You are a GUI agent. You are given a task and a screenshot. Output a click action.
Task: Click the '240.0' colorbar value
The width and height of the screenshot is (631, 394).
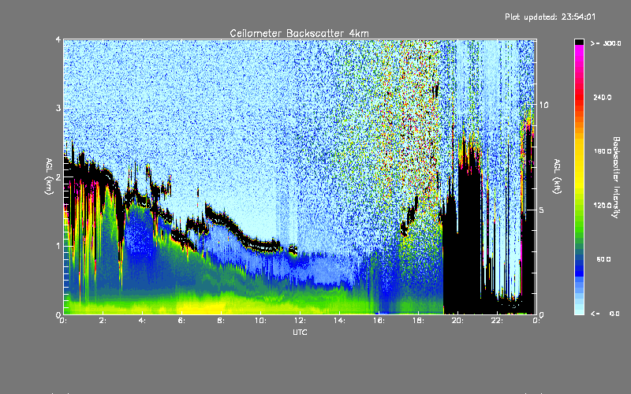coord(603,97)
